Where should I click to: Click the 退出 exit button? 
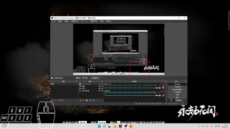coord(177,97)
